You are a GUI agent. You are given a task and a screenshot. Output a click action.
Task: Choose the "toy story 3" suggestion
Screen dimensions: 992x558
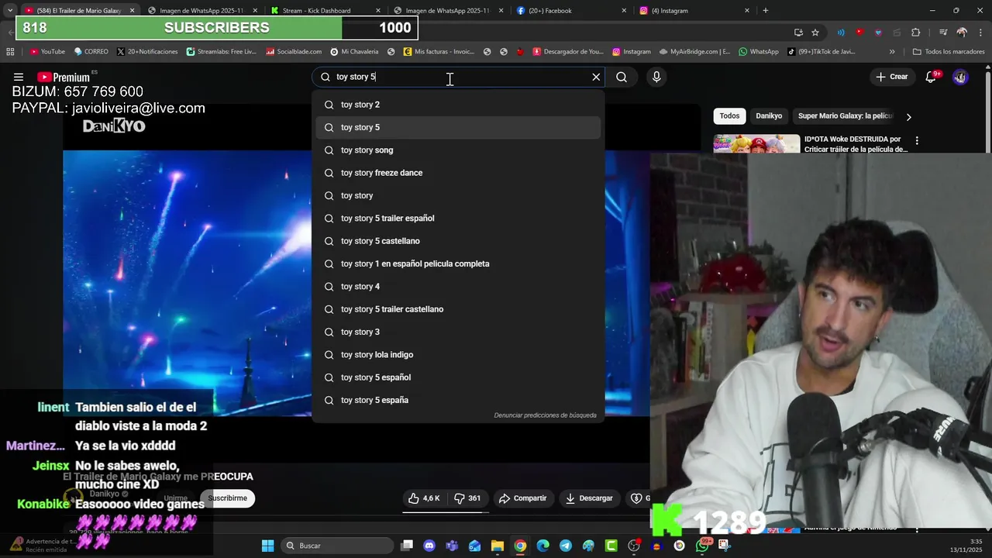click(x=458, y=332)
